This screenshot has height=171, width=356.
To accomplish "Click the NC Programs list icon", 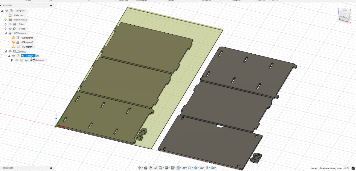I will click(x=10, y=33).
